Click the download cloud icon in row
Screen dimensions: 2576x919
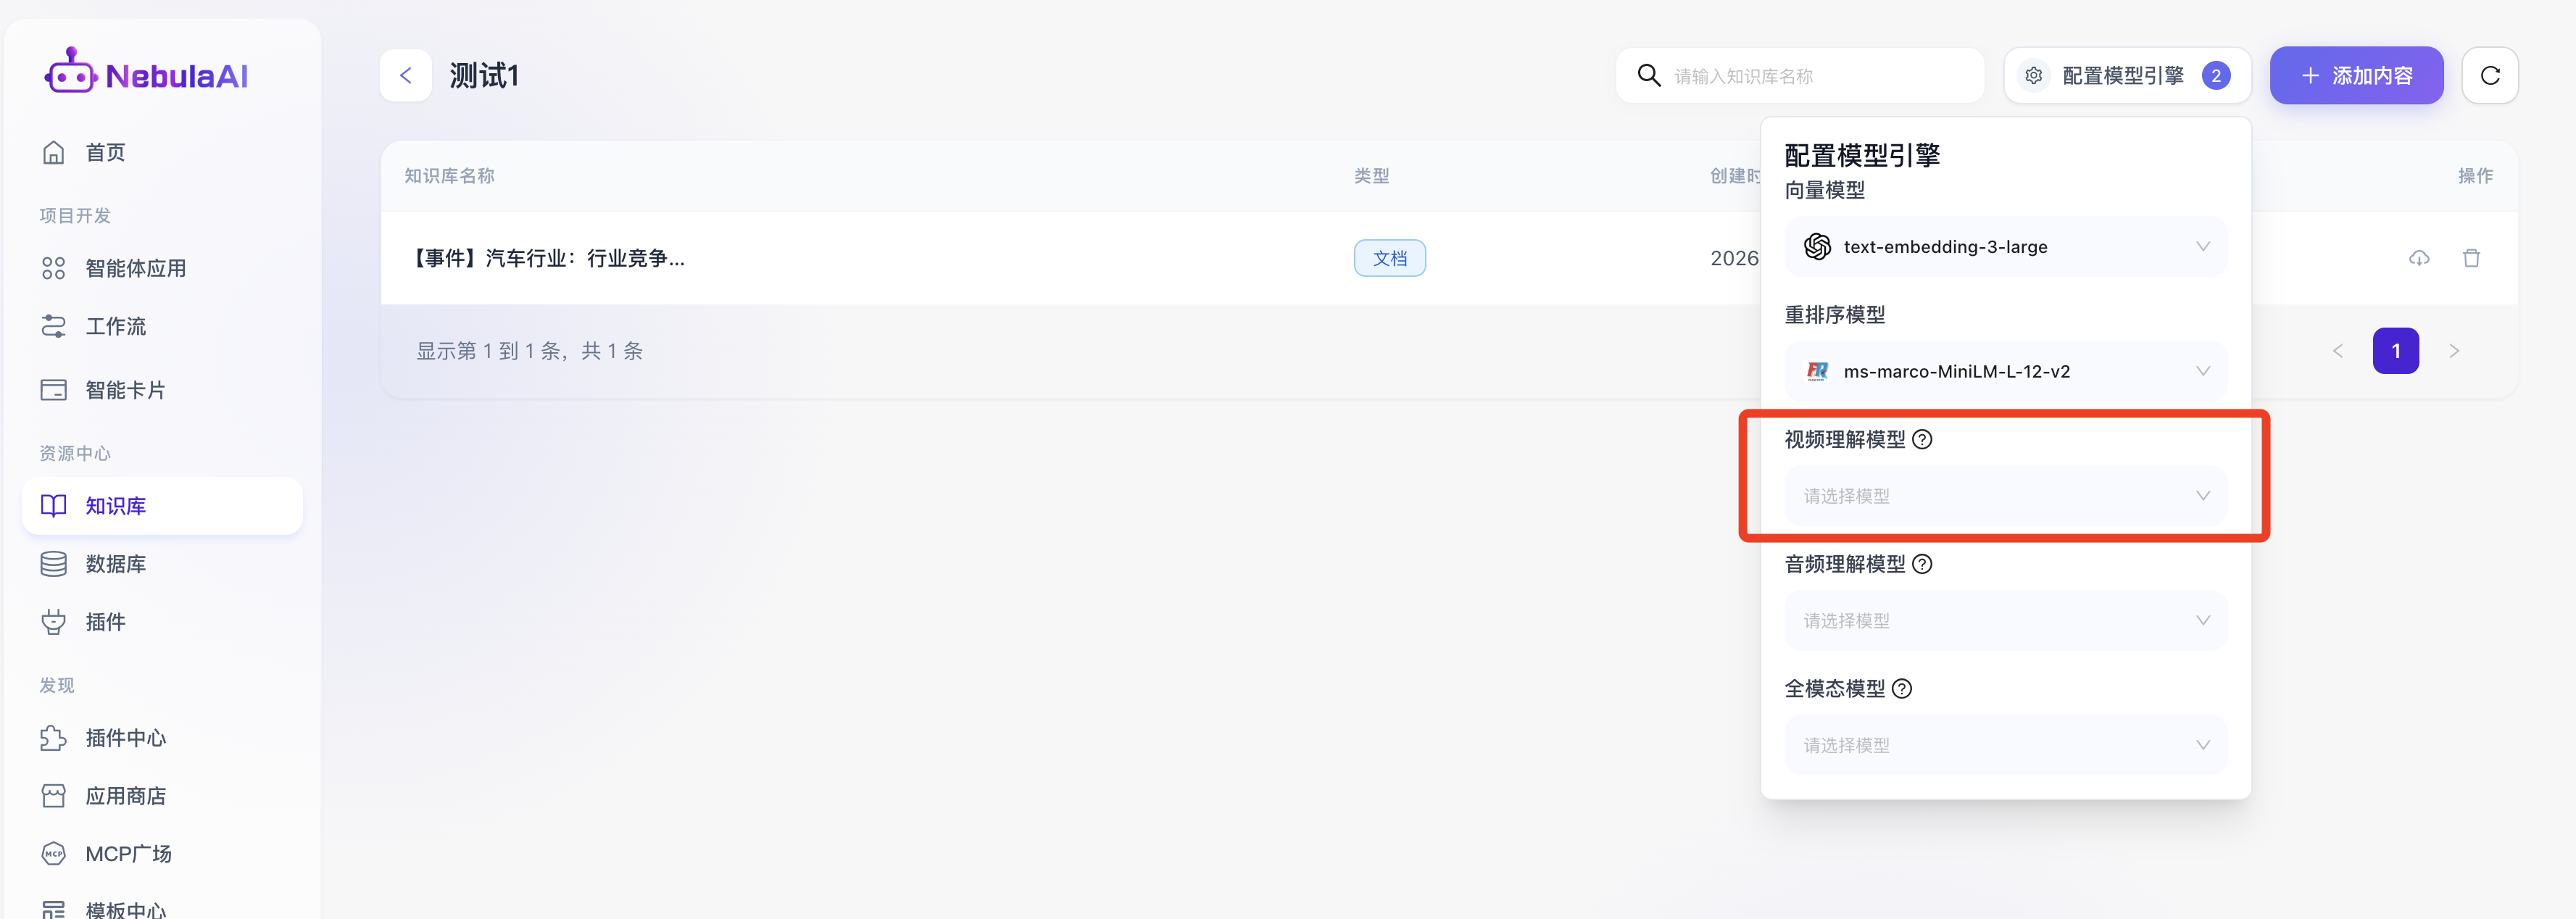coord(2418,258)
